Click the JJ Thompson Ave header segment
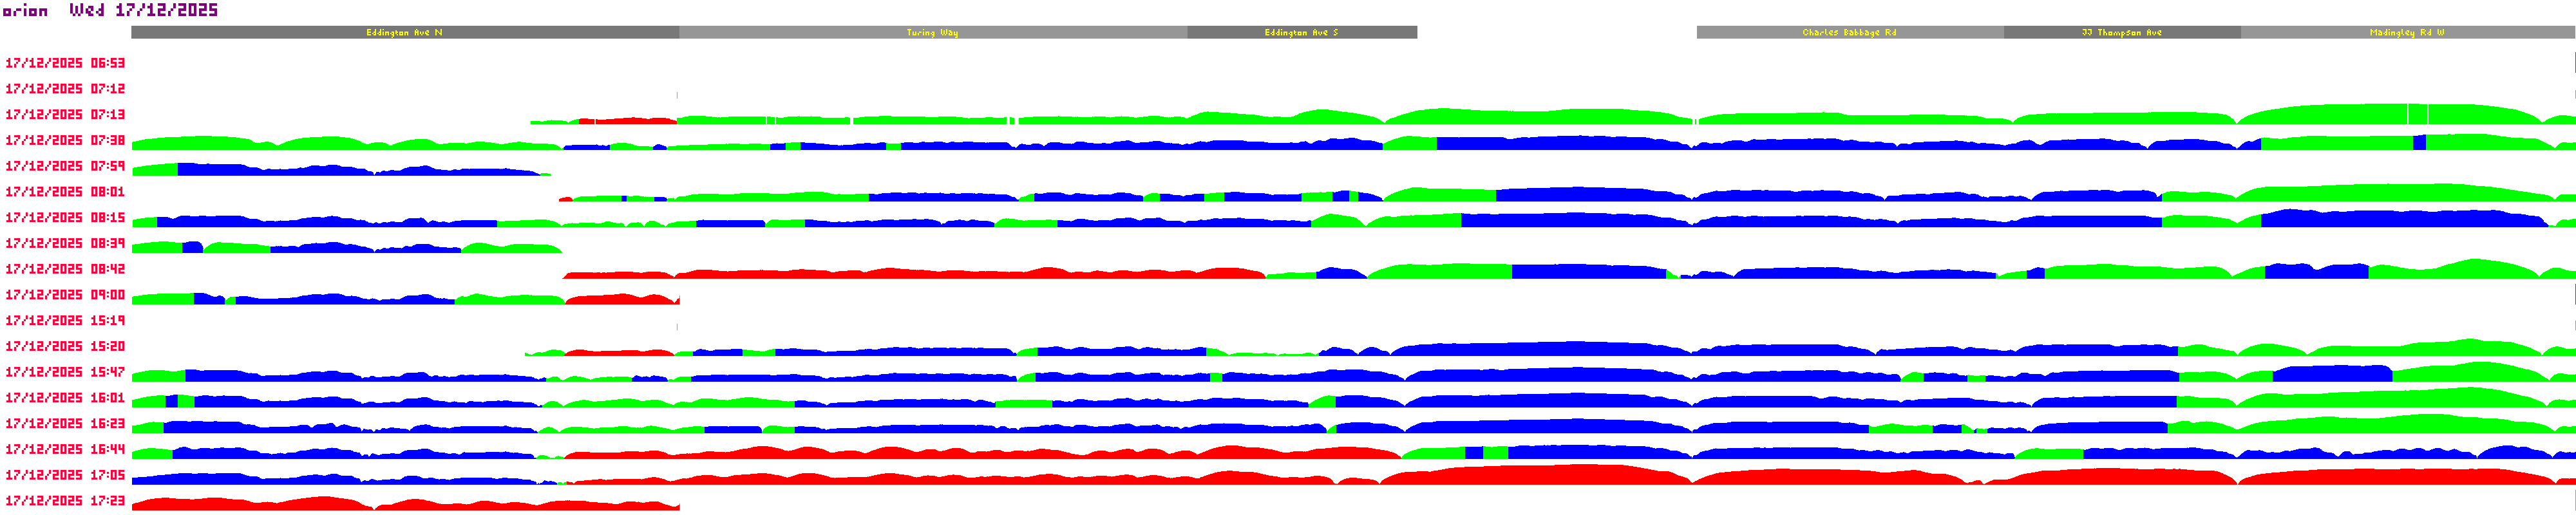The height and width of the screenshot is (515, 2576). (2121, 33)
